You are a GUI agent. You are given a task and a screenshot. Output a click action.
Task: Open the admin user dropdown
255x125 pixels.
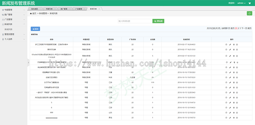pyautogui.click(x=241, y=3)
